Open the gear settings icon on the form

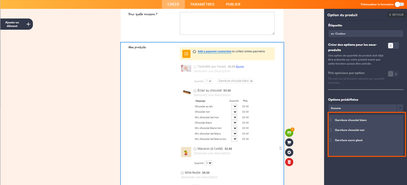click(x=289, y=152)
